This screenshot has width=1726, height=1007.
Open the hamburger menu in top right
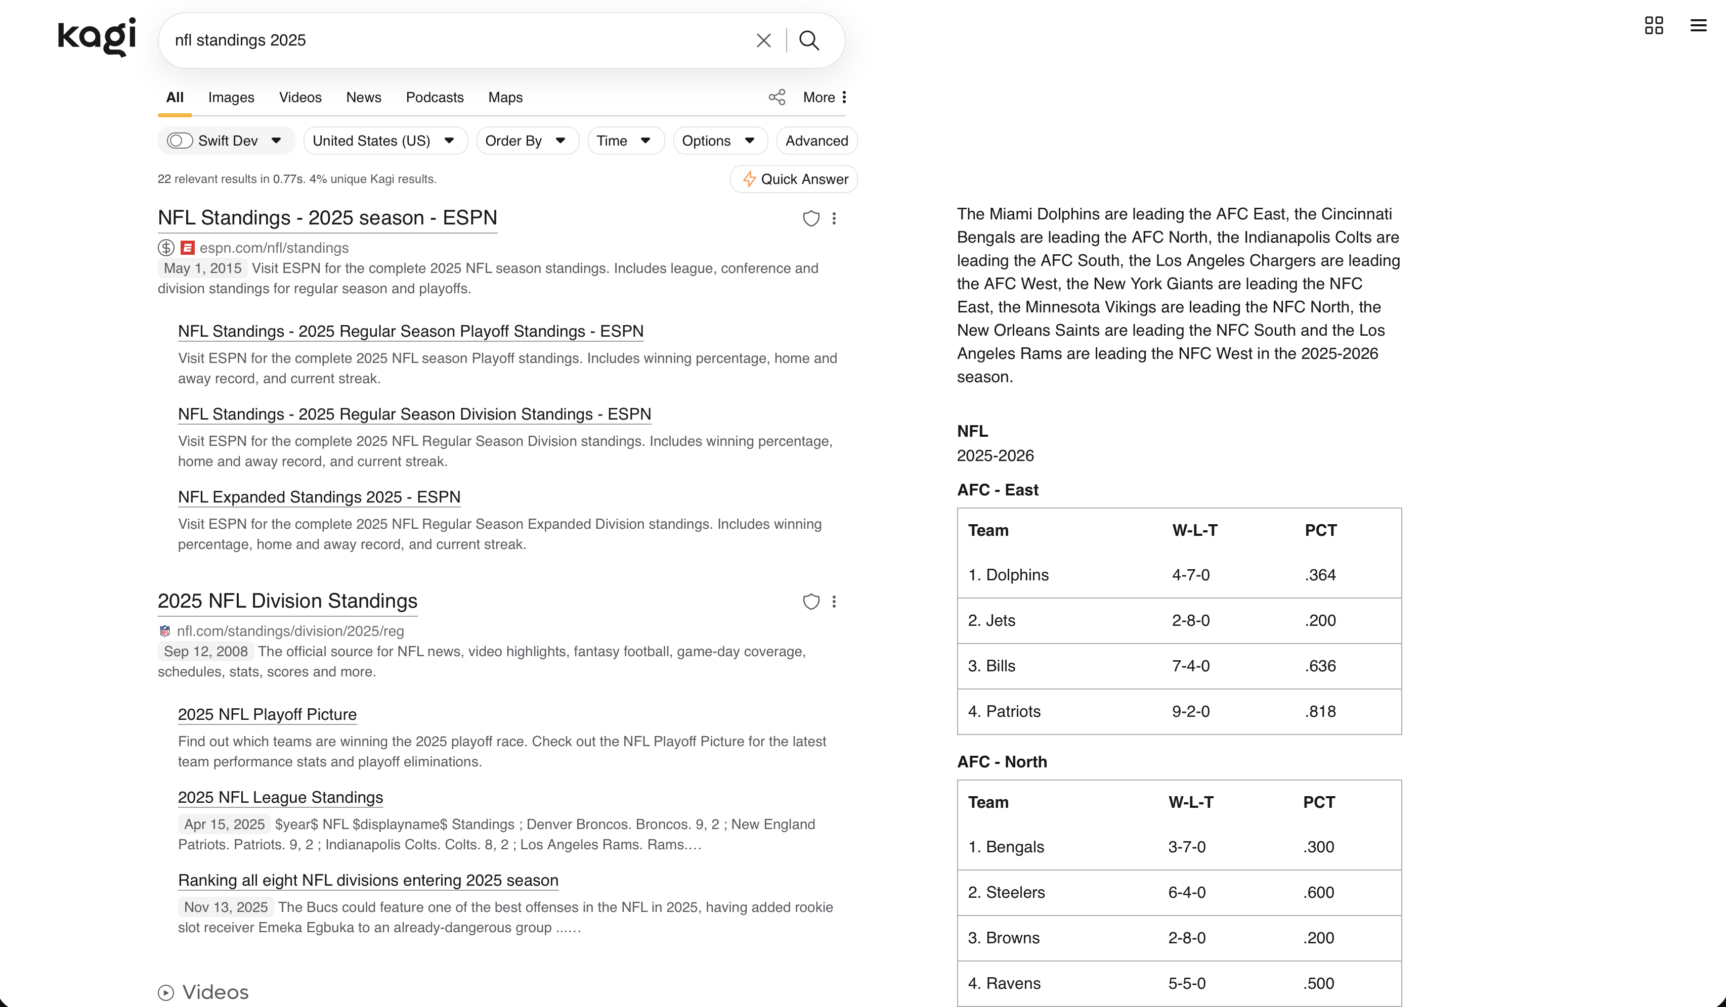click(x=1699, y=25)
